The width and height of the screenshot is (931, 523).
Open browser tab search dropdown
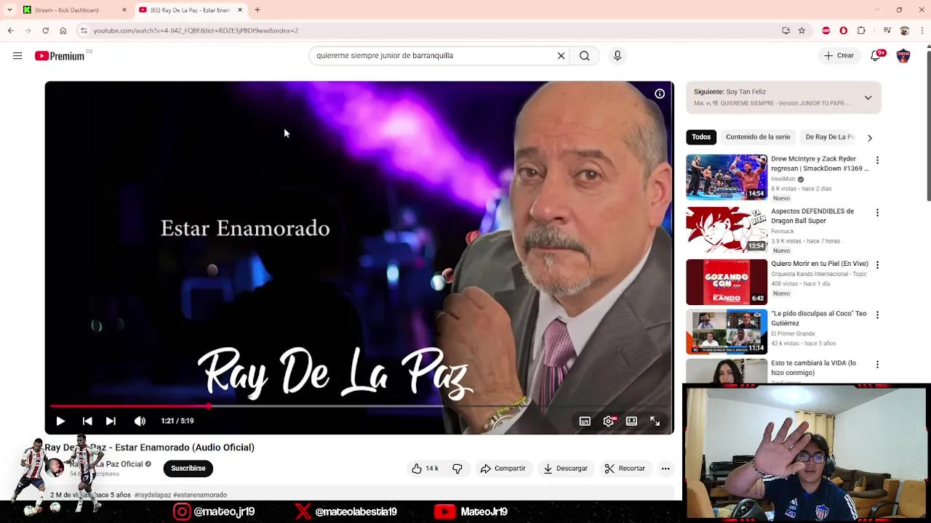[9, 10]
